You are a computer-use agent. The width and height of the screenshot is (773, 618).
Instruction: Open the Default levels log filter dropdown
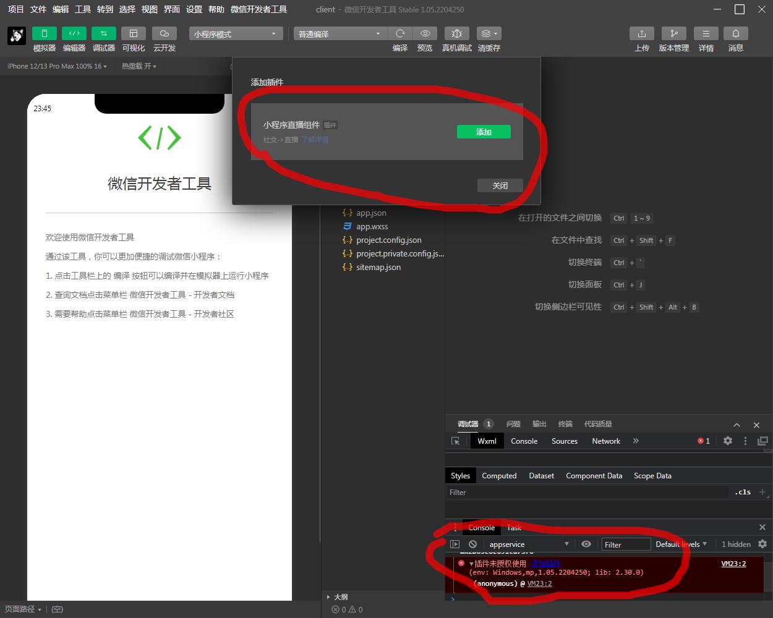click(681, 544)
